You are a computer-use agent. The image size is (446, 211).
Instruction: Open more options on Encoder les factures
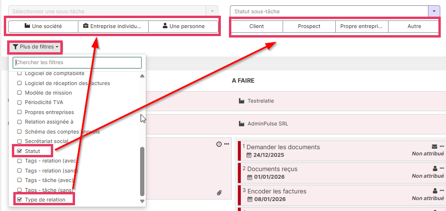(x=442, y=191)
